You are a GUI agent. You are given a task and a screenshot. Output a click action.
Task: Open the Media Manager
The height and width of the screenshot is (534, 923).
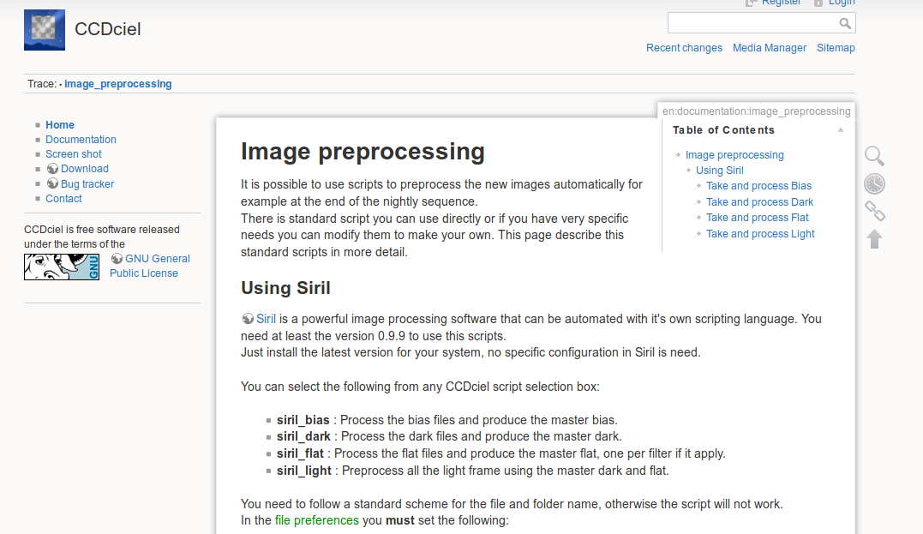click(x=770, y=48)
